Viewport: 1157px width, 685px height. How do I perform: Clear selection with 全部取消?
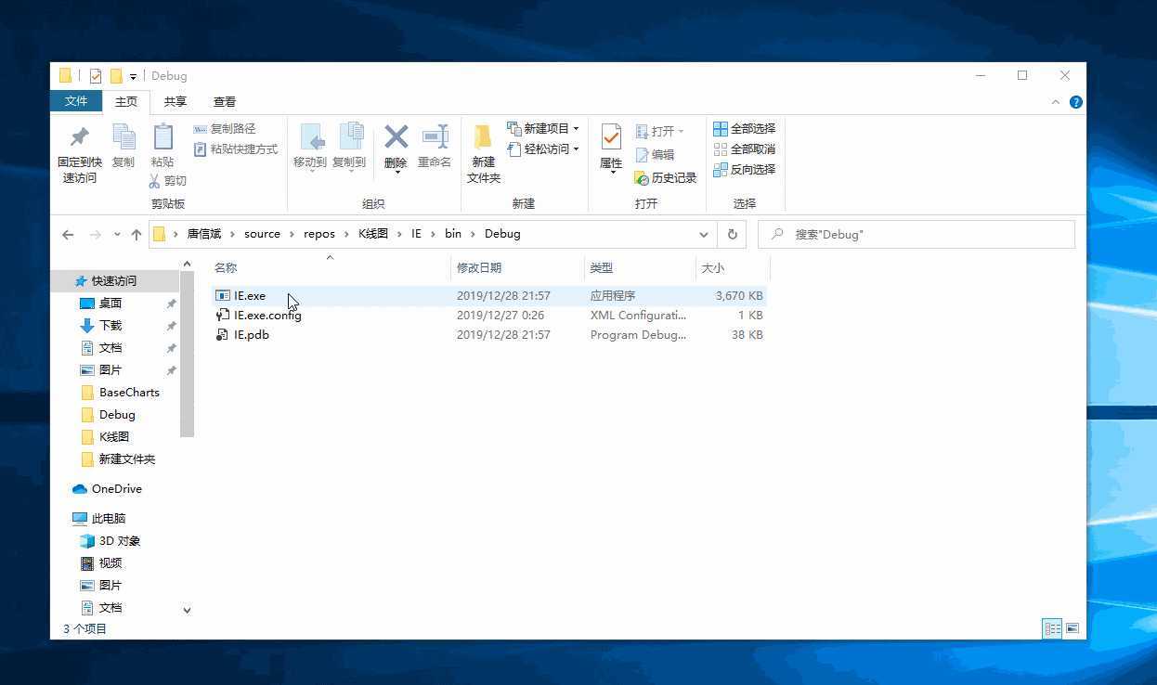pos(744,149)
